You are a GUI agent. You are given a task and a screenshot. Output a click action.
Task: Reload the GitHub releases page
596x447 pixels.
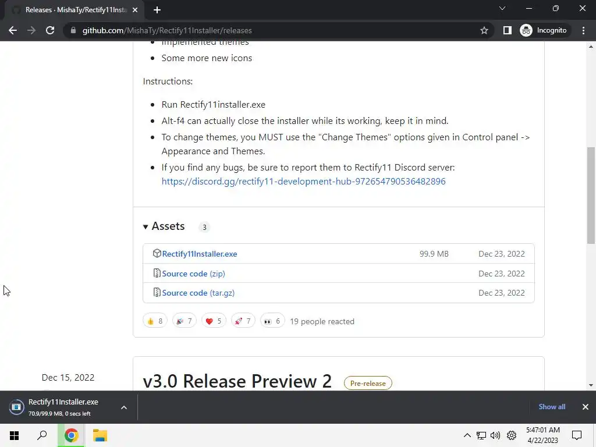click(x=50, y=30)
